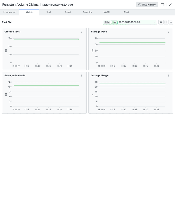Pause live metric updates
Screen dimensions: 175x210
pos(166,22)
